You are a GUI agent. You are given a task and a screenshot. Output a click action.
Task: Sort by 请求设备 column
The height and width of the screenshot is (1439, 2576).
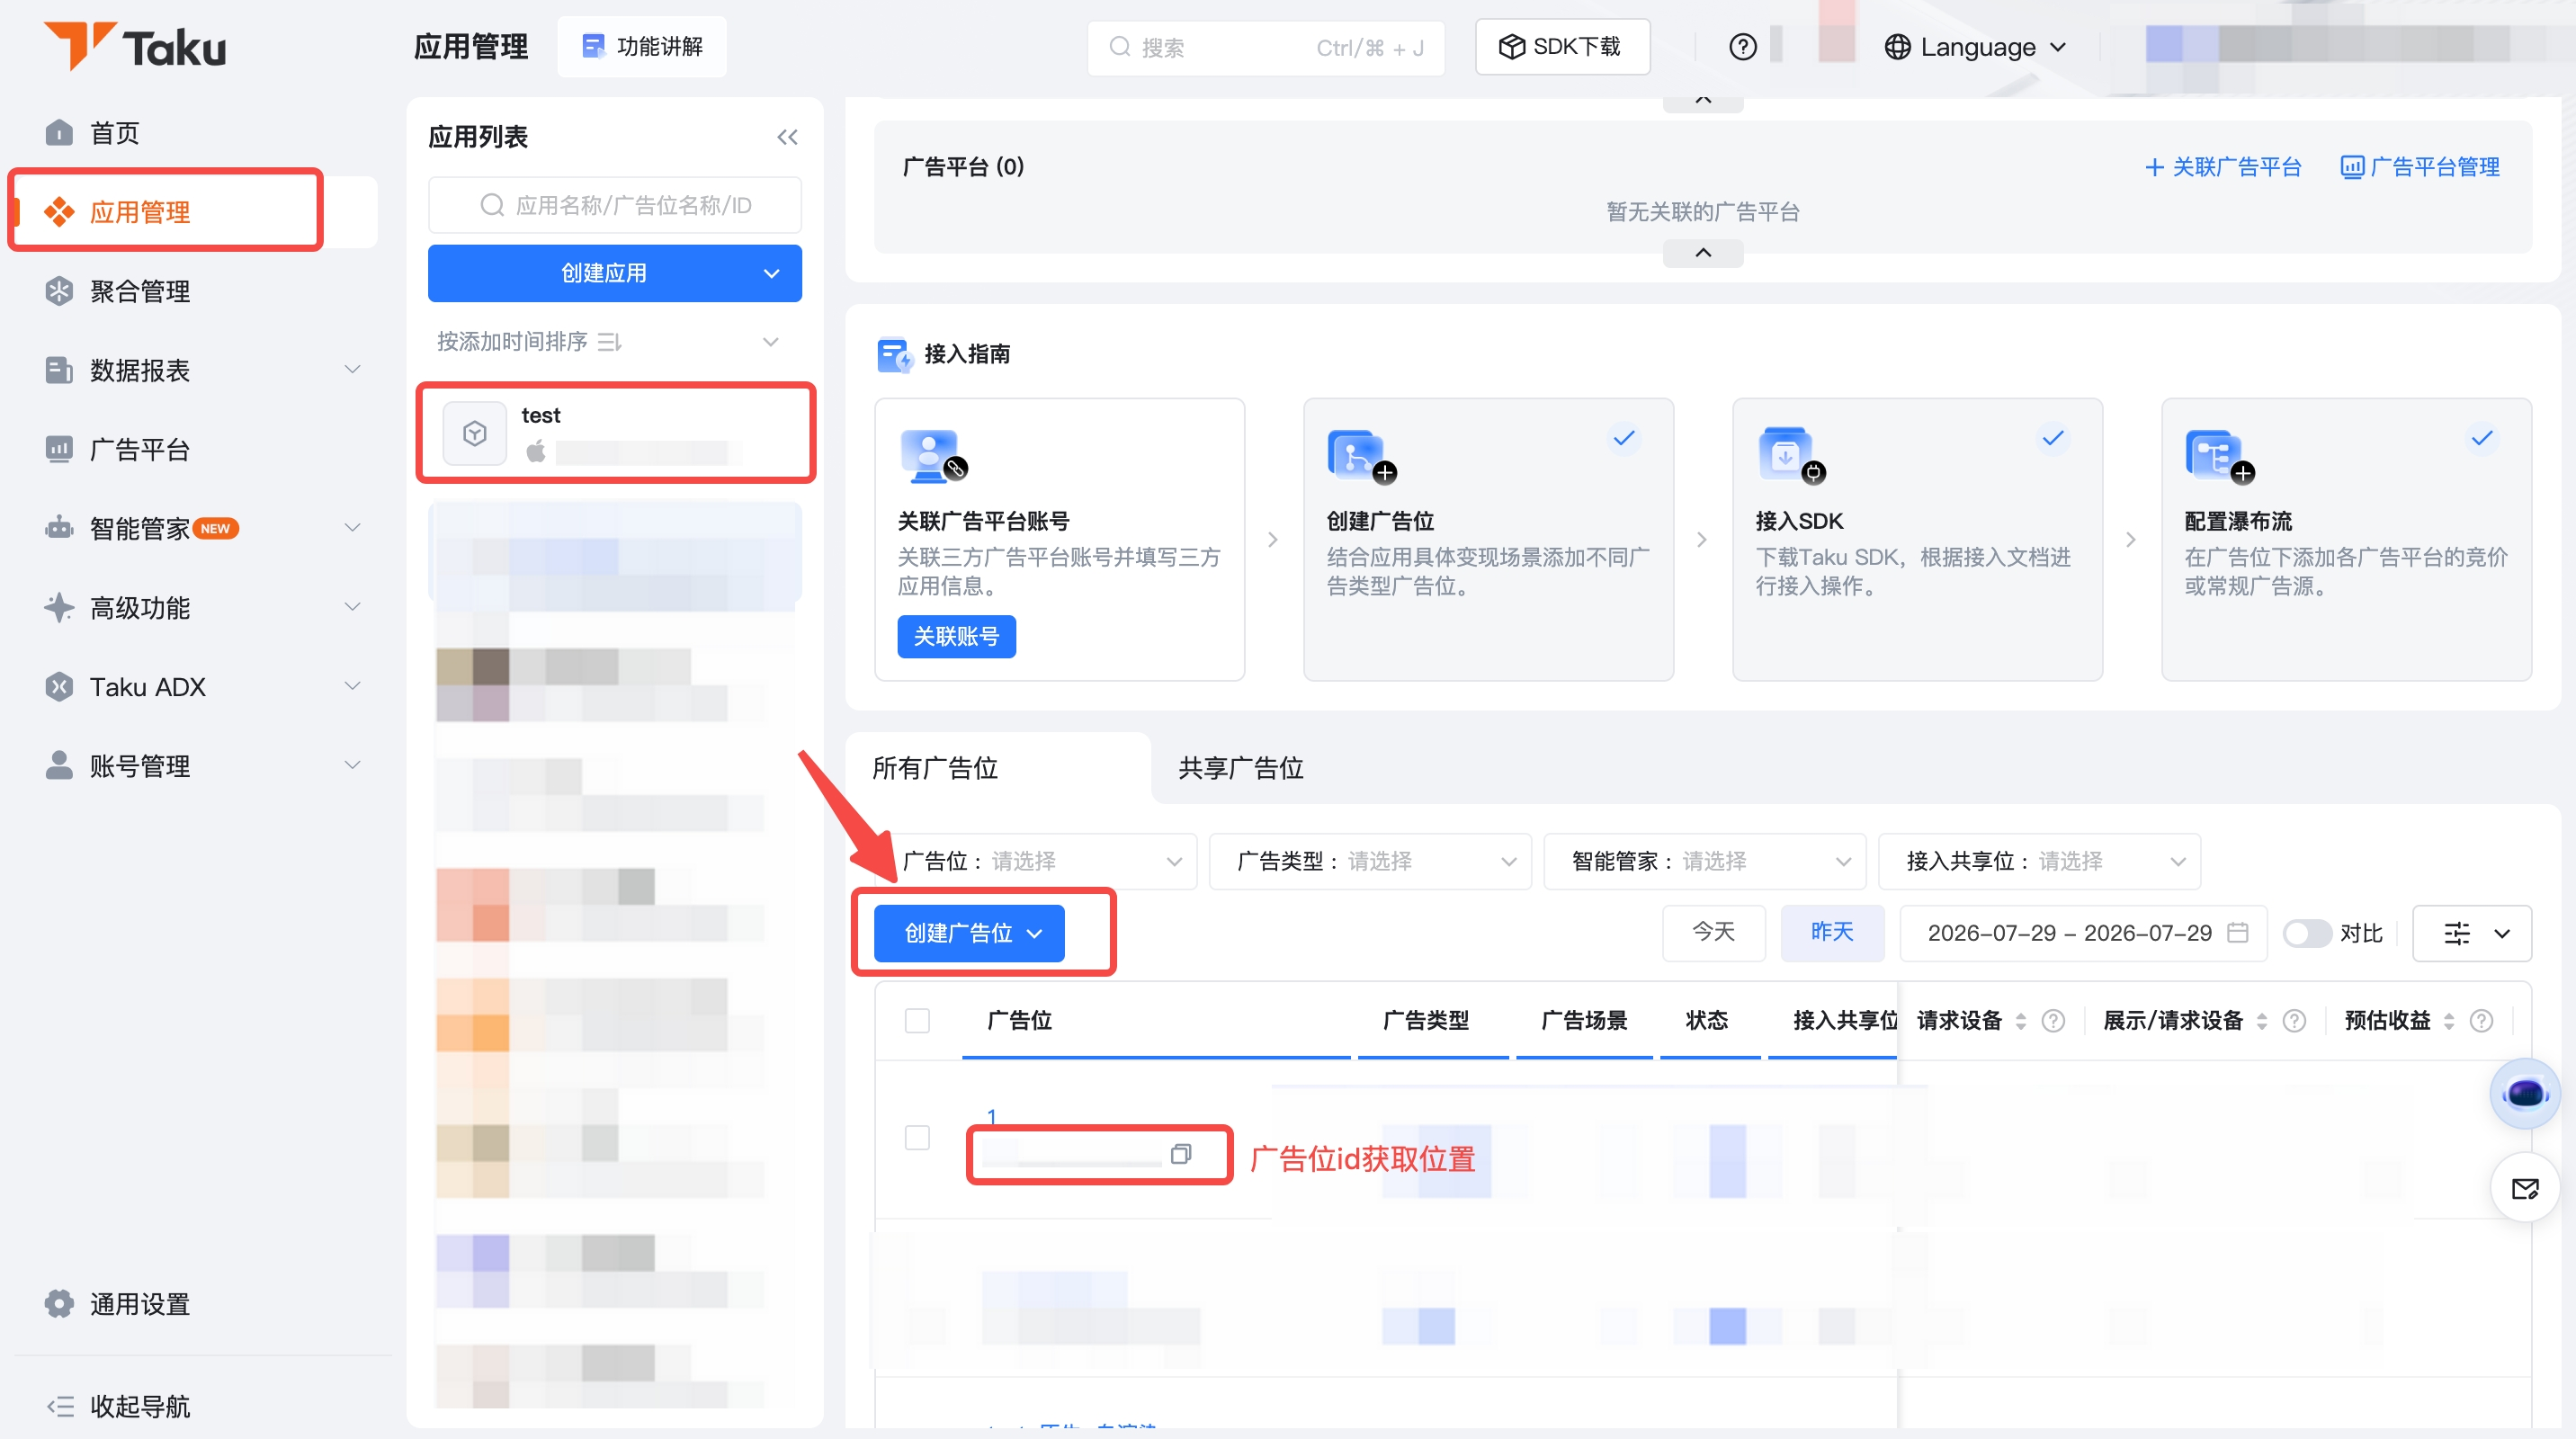tap(2021, 1020)
